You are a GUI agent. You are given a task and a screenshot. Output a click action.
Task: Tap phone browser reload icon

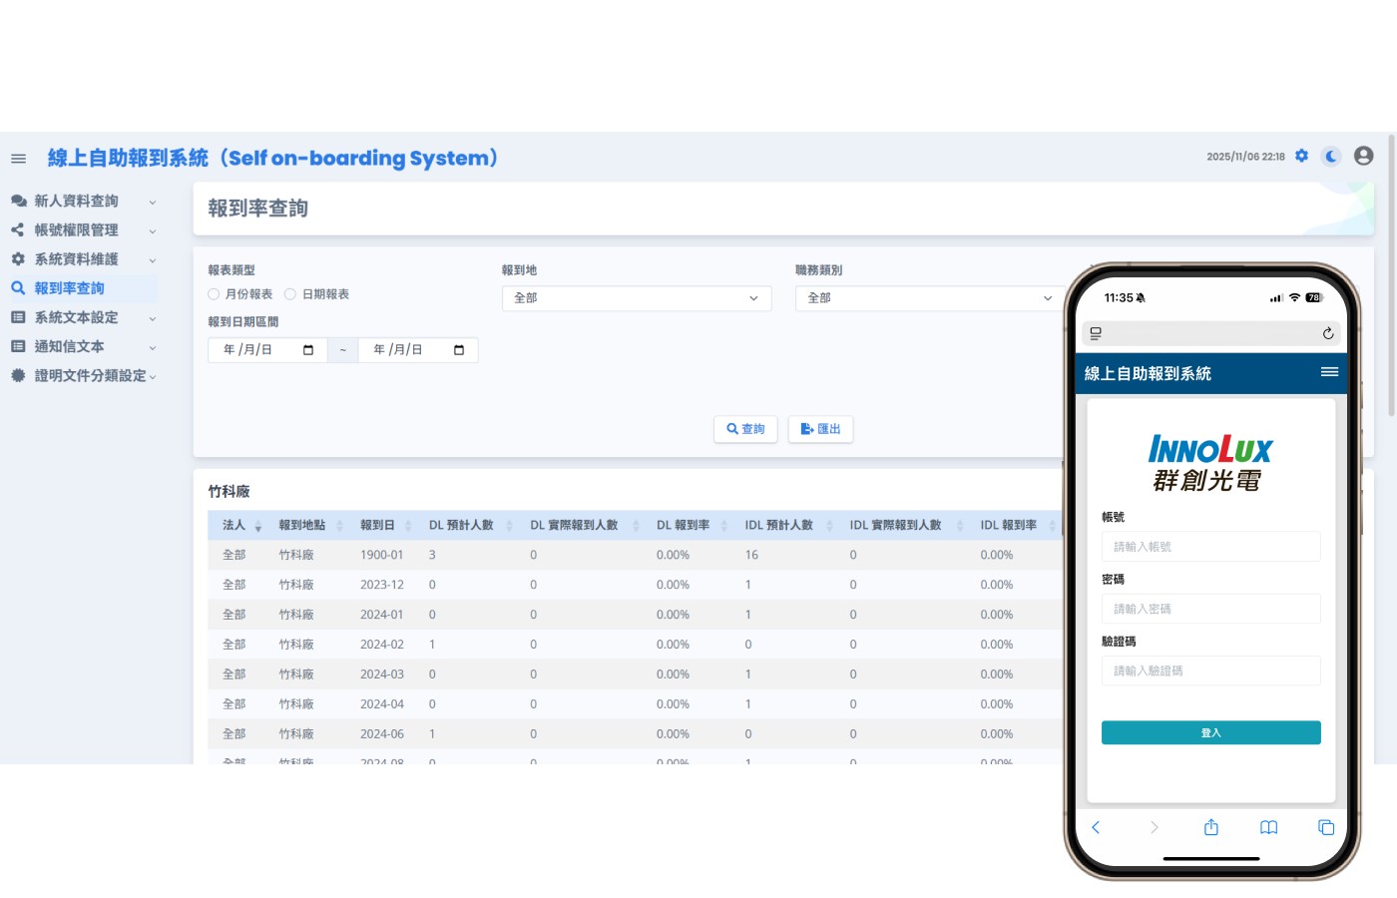(1328, 333)
